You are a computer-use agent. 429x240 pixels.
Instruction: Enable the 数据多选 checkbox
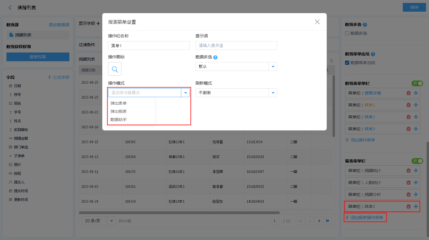(347, 33)
